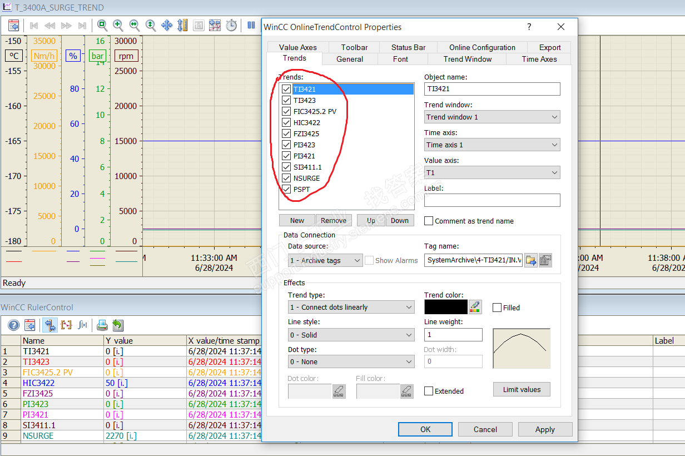Open the Line style dropdown
This screenshot has height=456, width=685.
click(351, 335)
